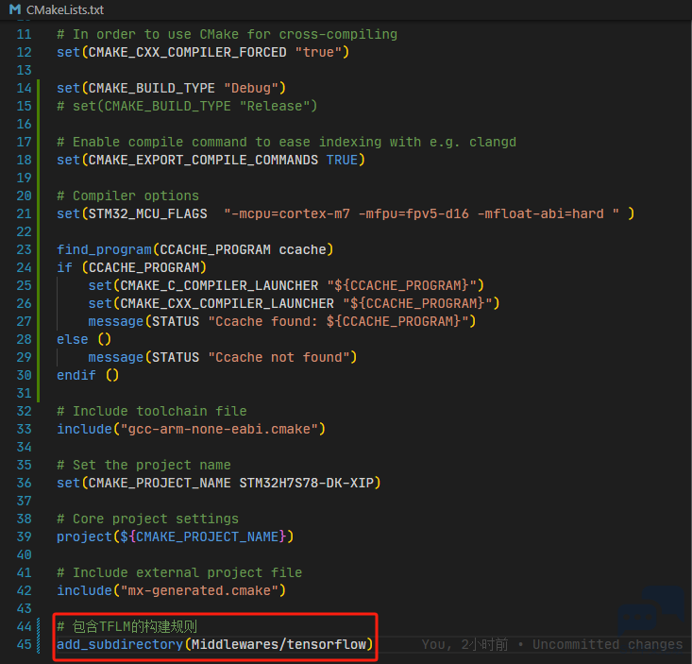The width and height of the screenshot is (692, 664).
Task: Click the '# Set the project name' comment
Action: [143, 466]
